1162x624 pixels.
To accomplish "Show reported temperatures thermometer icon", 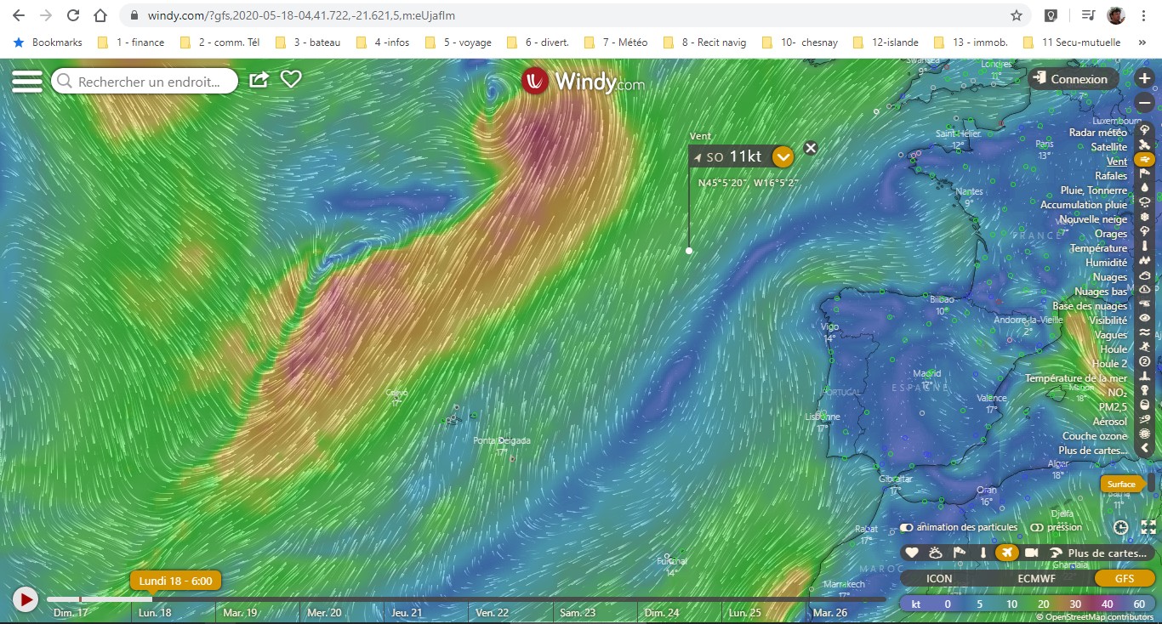I will (x=983, y=553).
